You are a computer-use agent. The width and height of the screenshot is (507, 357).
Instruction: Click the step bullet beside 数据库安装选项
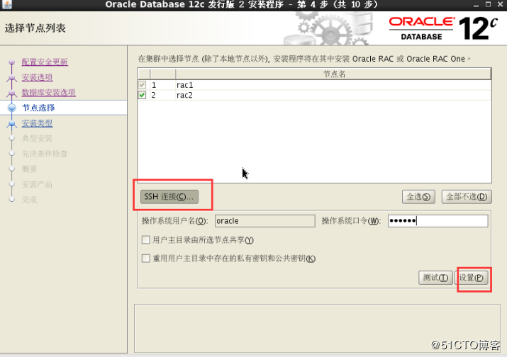click(x=12, y=93)
